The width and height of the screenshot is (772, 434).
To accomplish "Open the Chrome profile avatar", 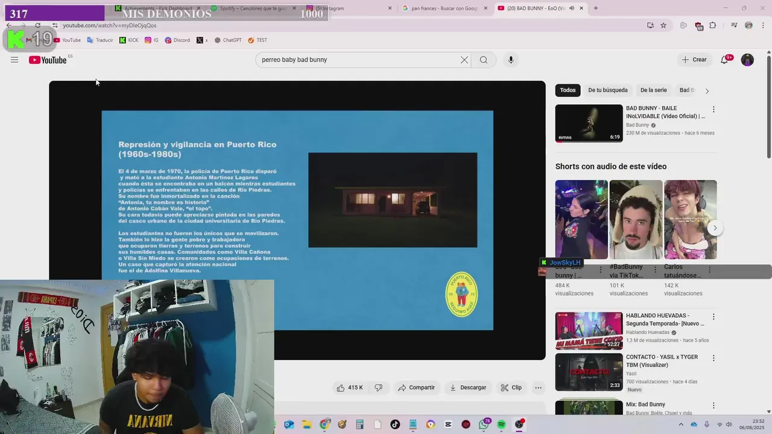I will [x=748, y=25].
